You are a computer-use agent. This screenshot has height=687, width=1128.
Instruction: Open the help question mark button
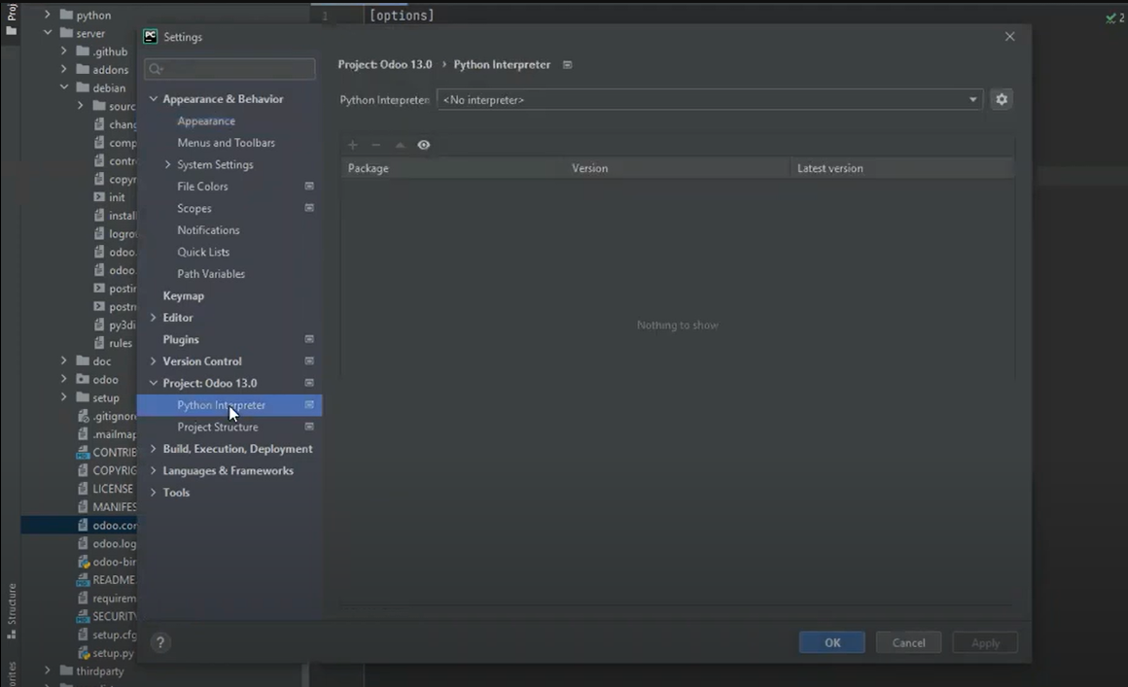(160, 642)
